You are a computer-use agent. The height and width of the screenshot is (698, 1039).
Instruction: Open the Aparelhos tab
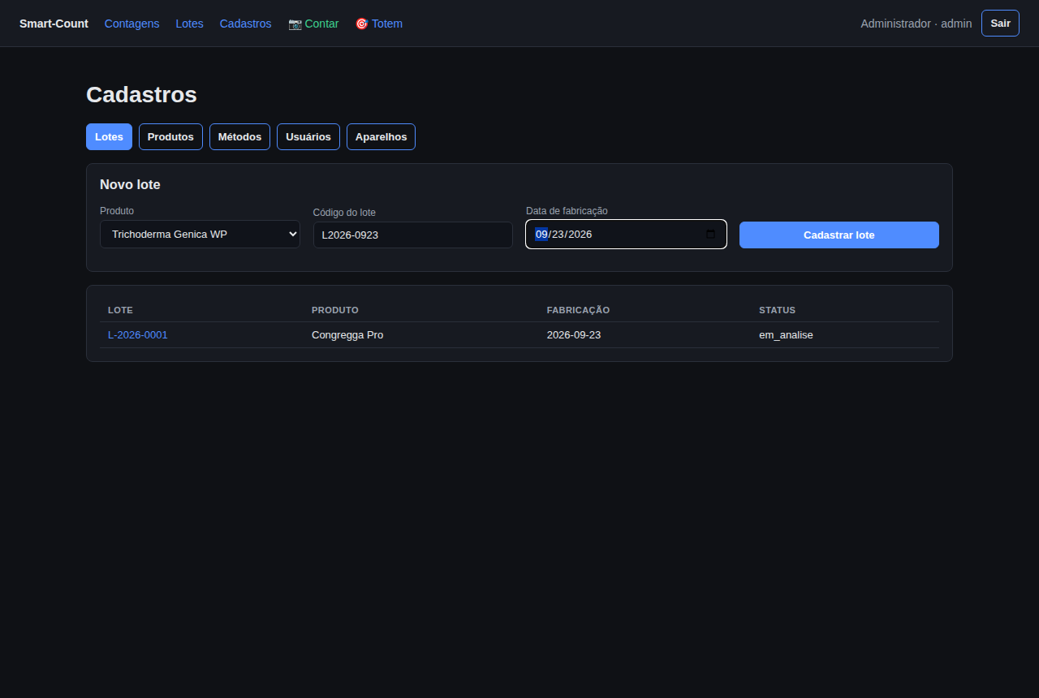(381, 137)
